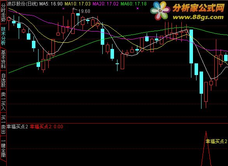Open the www.88gs.com link
This screenshot has height=166, width=228.
(198, 17)
